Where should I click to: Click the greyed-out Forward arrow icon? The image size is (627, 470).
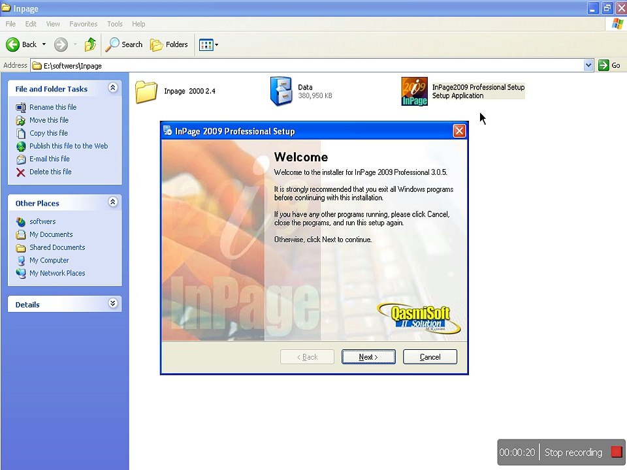(x=61, y=44)
